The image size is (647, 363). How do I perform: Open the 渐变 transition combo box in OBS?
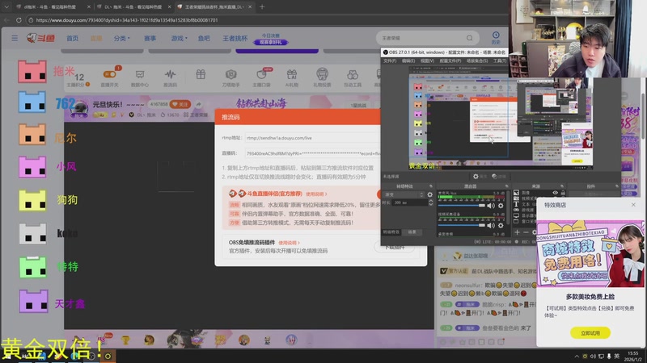[x=404, y=194]
